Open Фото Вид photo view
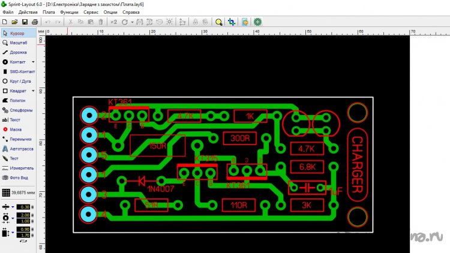The height and width of the screenshot is (253, 450). [x=18, y=177]
